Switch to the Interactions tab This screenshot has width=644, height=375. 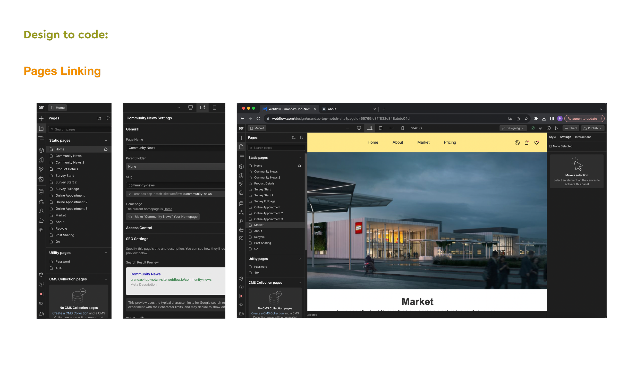[x=583, y=137]
